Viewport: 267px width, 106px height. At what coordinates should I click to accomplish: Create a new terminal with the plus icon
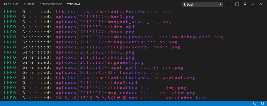[229, 4]
